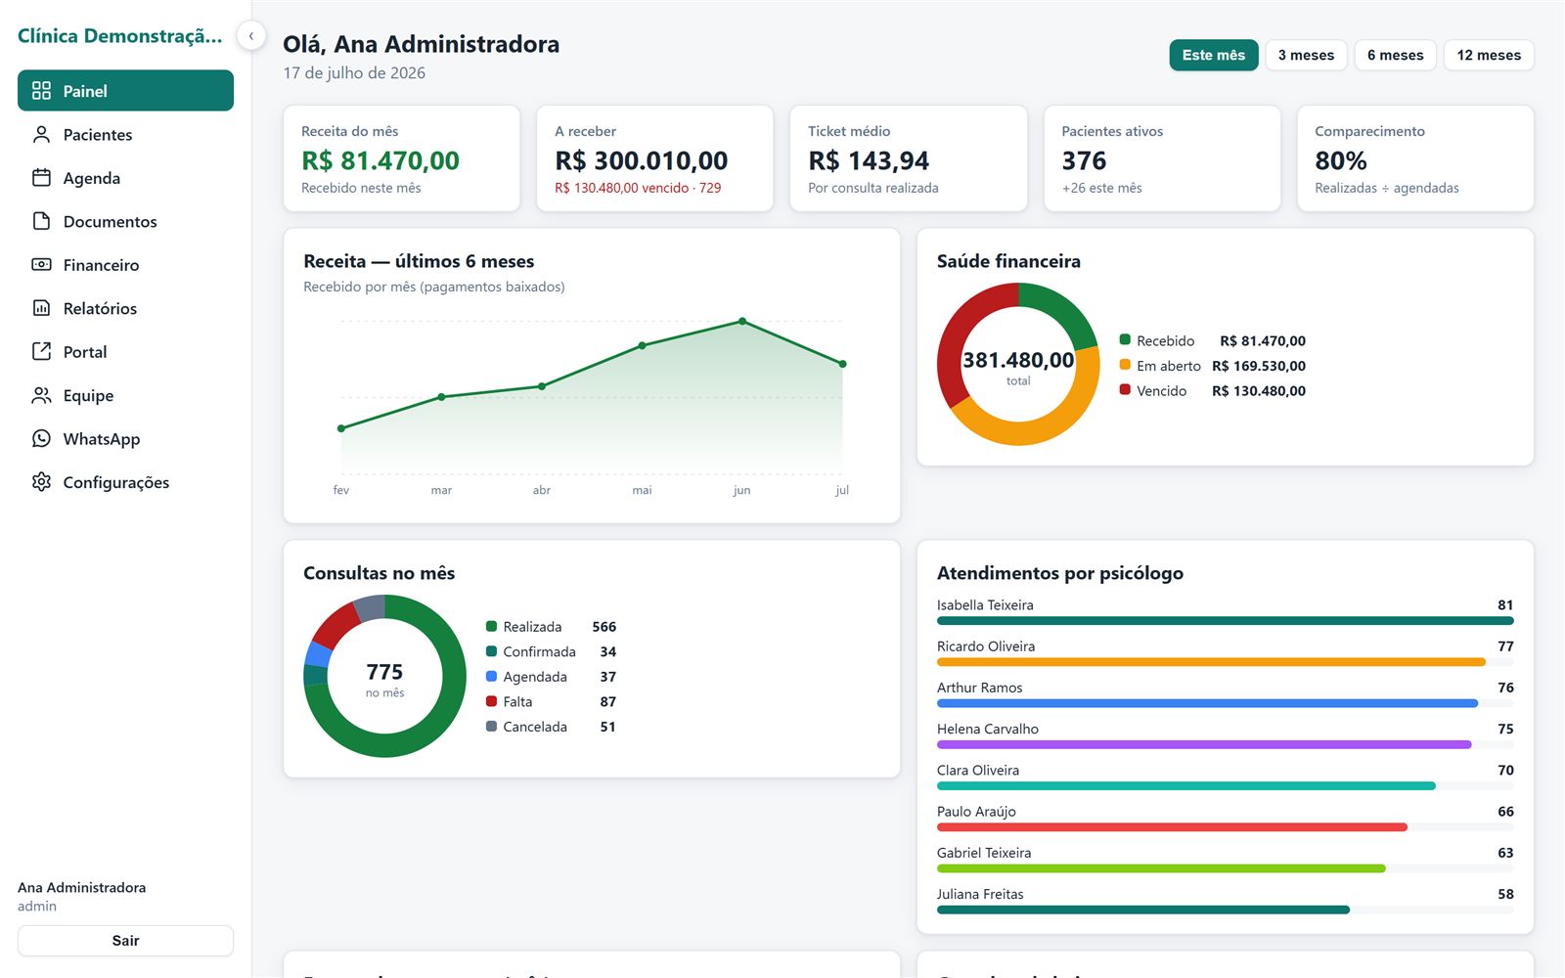The image size is (1565, 978).
Task: Click the Configurações gear icon
Action: (41, 482)
